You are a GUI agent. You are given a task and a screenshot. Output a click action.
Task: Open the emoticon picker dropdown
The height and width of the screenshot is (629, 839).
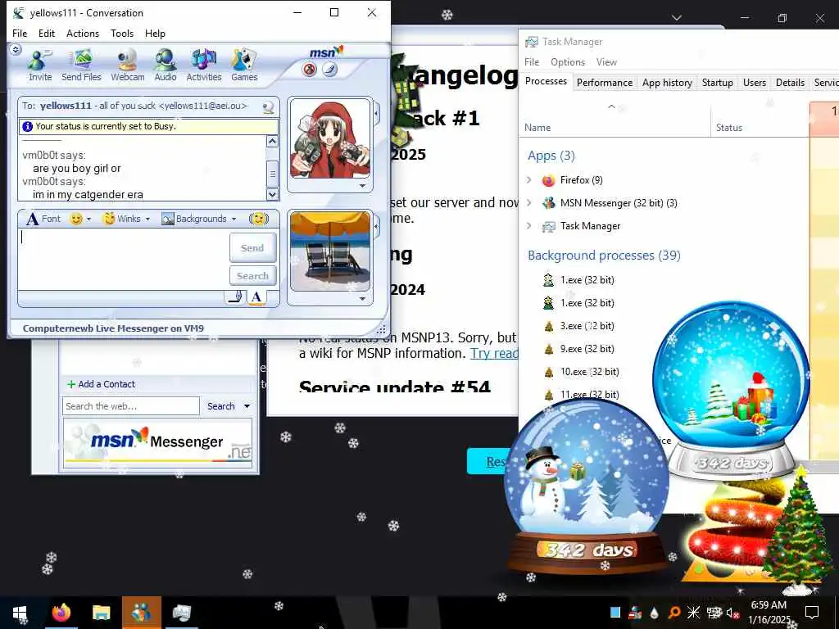(88, 219)
